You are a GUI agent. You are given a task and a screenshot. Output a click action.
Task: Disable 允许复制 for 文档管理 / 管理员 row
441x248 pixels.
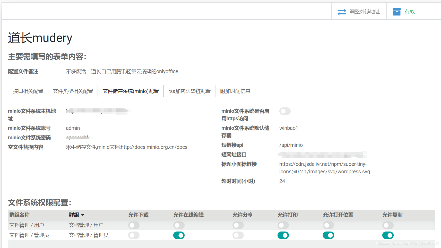[x=388, y=235]
